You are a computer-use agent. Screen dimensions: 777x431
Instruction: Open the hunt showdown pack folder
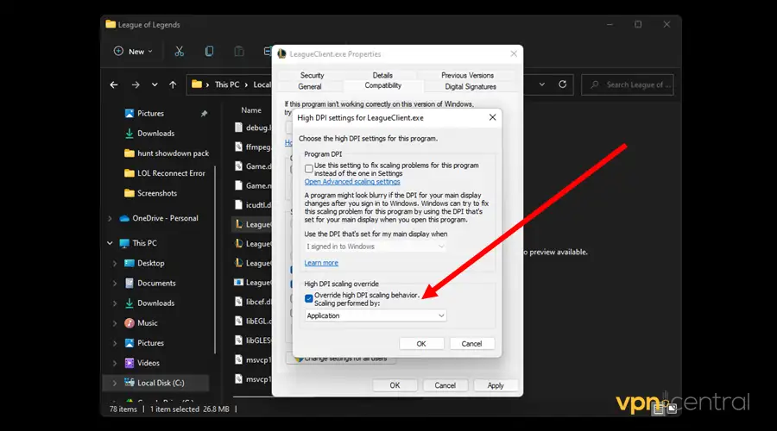167,153
